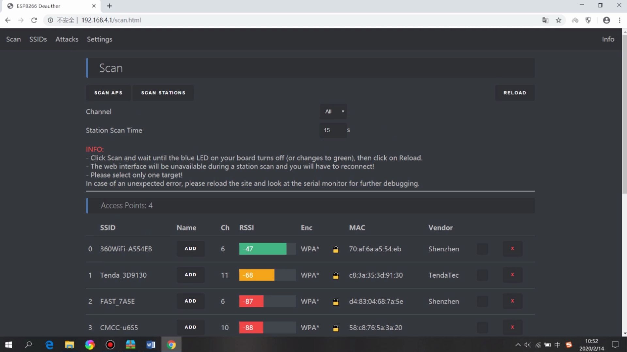Select the Tenda_3D9130 checkbox

pyautogui.click(x=482, y=275)
